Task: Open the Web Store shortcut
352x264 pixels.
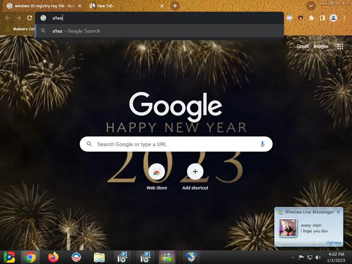Action: (x=157, y=177)
